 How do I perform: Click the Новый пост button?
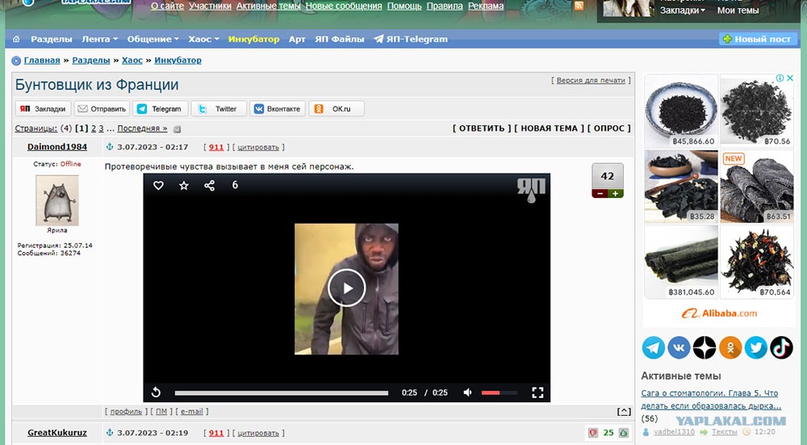758,39
